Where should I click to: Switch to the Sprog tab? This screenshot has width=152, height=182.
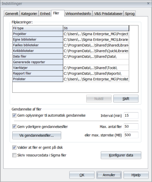point(130,14)
